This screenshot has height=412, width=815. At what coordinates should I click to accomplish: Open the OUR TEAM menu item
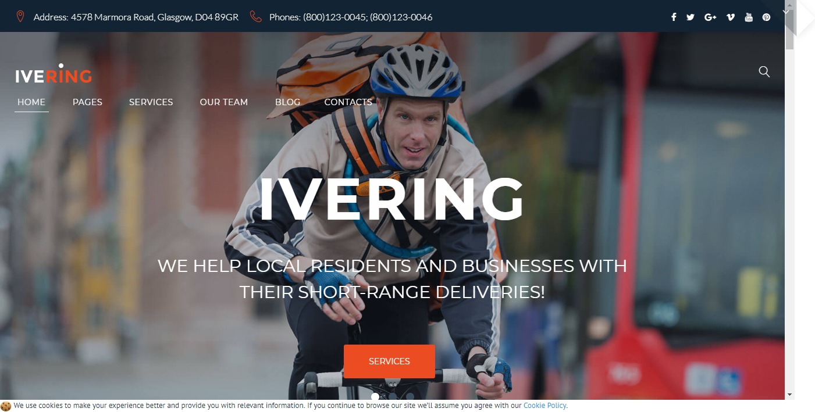[x=224, y=102]
